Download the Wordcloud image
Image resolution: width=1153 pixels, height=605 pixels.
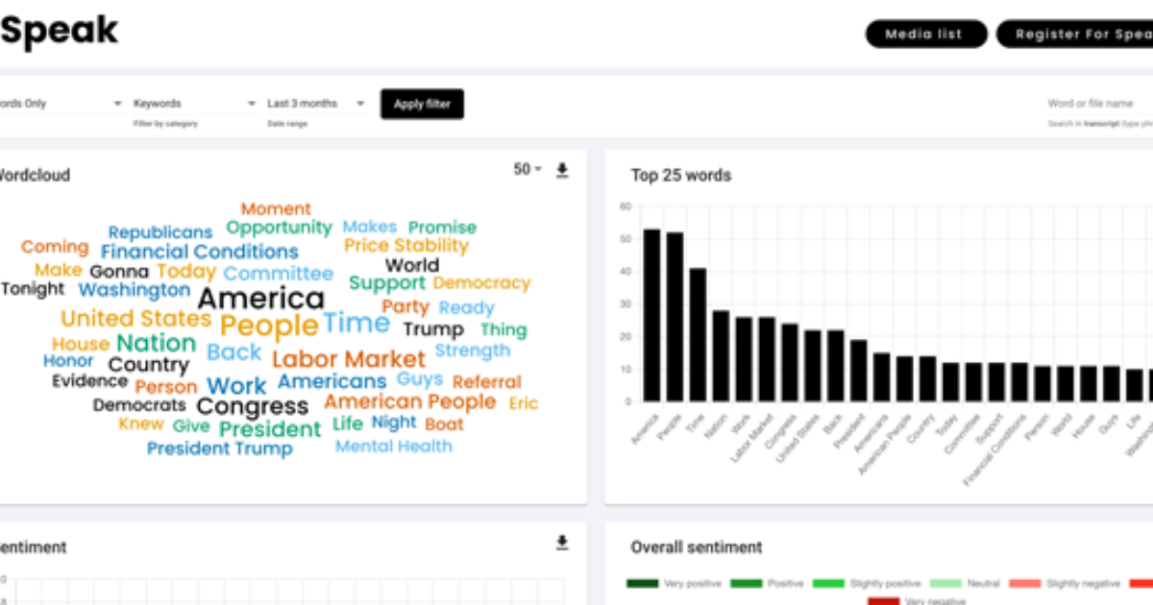(x=563, y=170)
